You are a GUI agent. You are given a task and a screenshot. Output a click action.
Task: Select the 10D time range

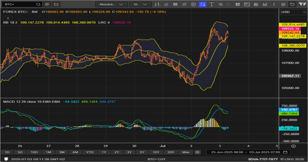34,152
